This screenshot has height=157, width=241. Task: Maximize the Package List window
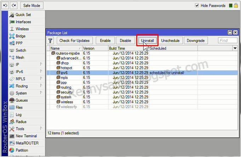[x=230, y=32]
